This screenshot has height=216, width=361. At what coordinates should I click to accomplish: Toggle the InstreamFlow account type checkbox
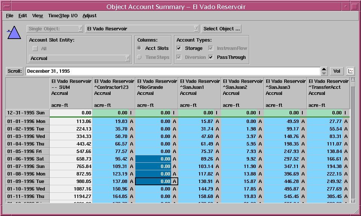pos(211,48)
